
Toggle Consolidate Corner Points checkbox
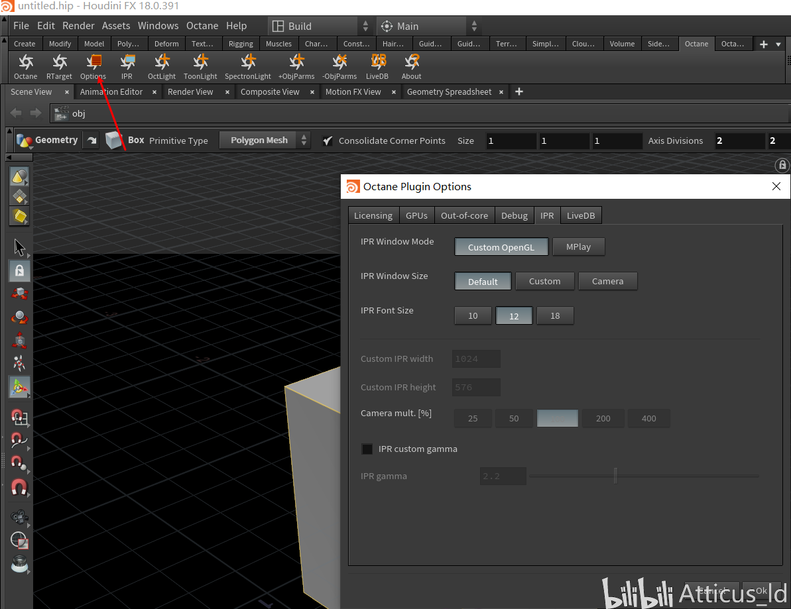pos(328,140)
